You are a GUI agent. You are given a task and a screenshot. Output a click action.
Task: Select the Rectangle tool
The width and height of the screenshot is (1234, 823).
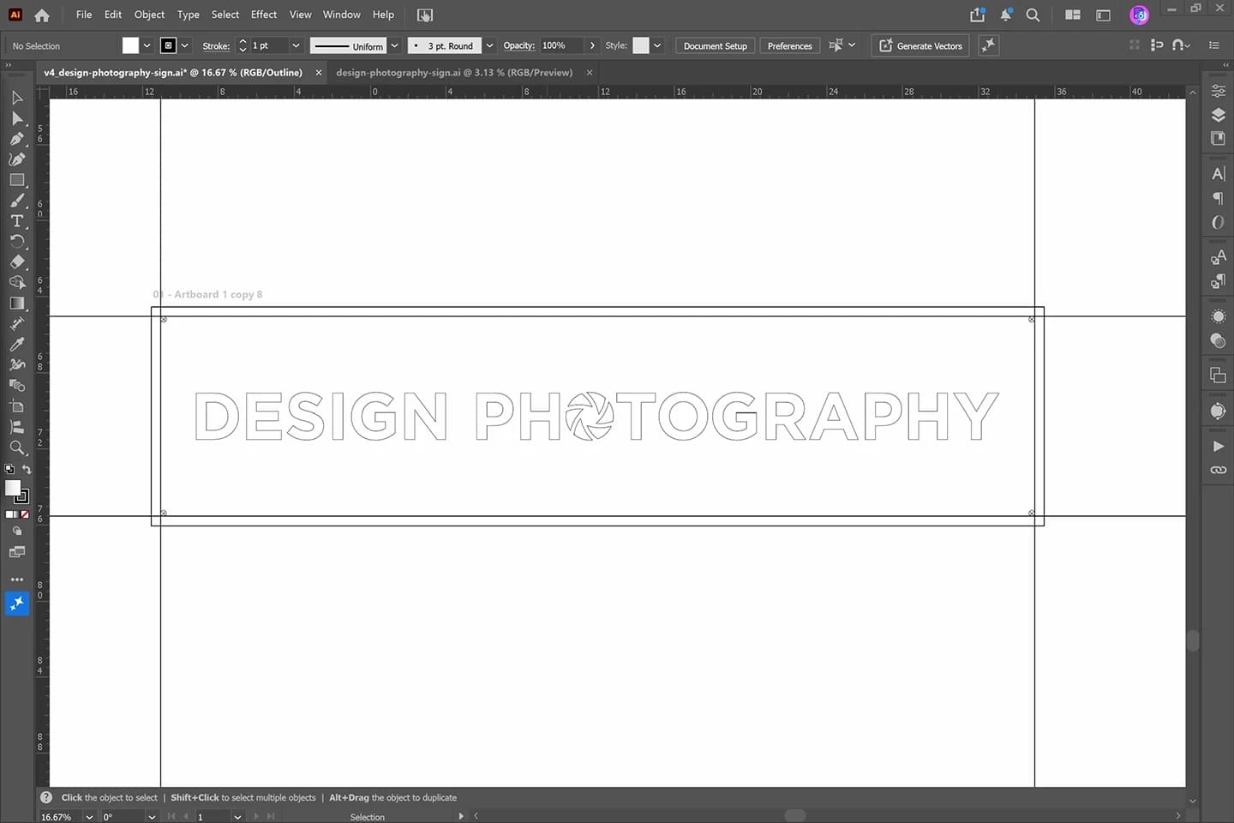pos(16,180)
